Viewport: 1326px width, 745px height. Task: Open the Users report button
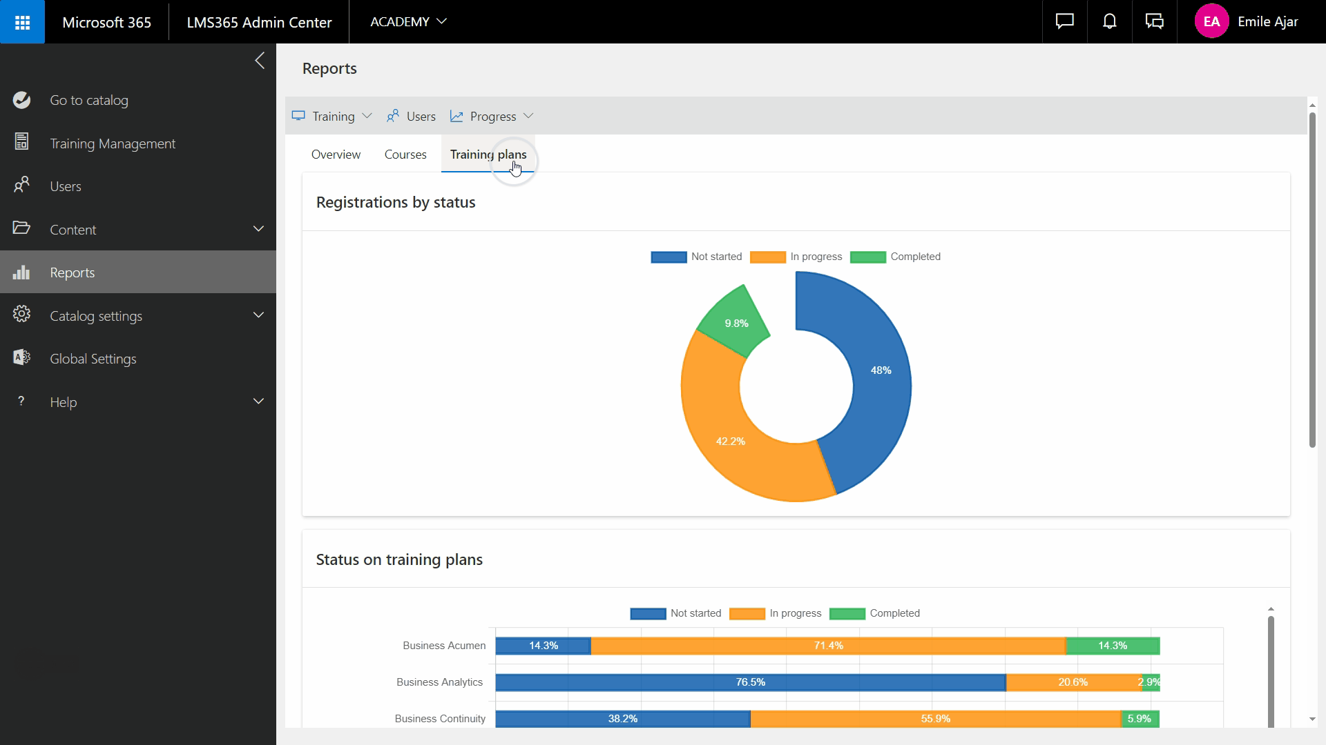pos(411,117)
